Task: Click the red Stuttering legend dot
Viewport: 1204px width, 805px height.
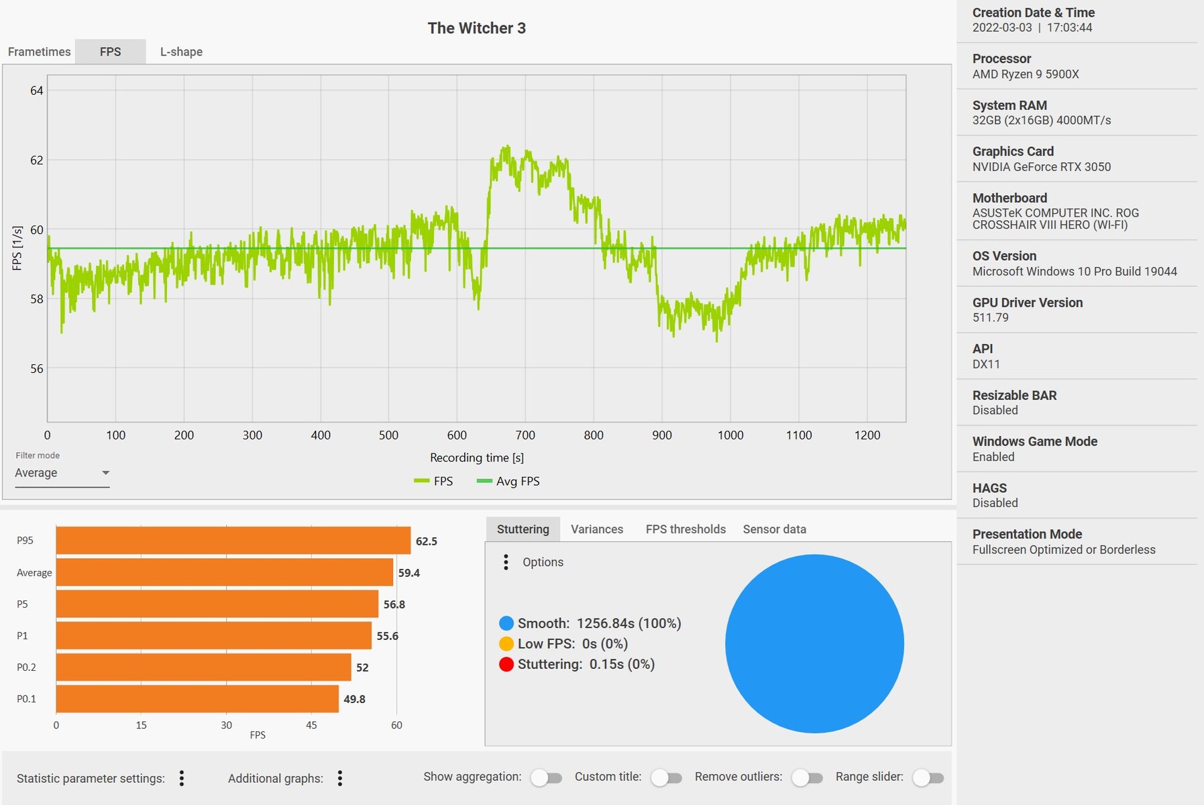Action: (506, 664)
